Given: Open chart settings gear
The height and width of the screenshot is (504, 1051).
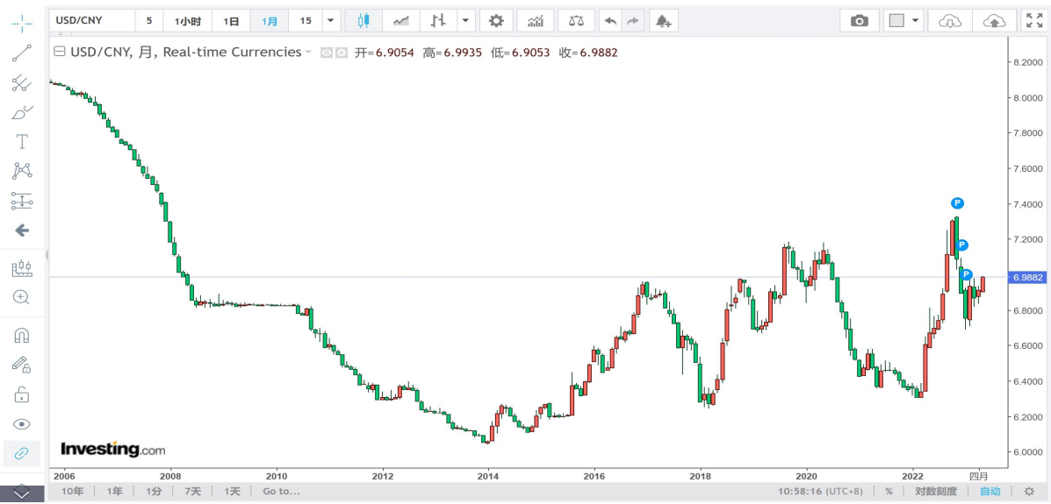Looking at the screenshot, I should tap(496, 21).
